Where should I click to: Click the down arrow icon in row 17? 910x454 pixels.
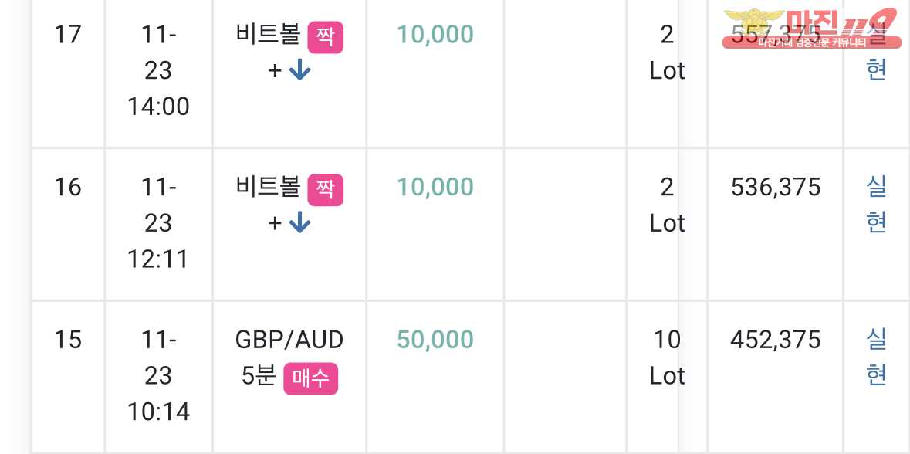coord(299,71)
